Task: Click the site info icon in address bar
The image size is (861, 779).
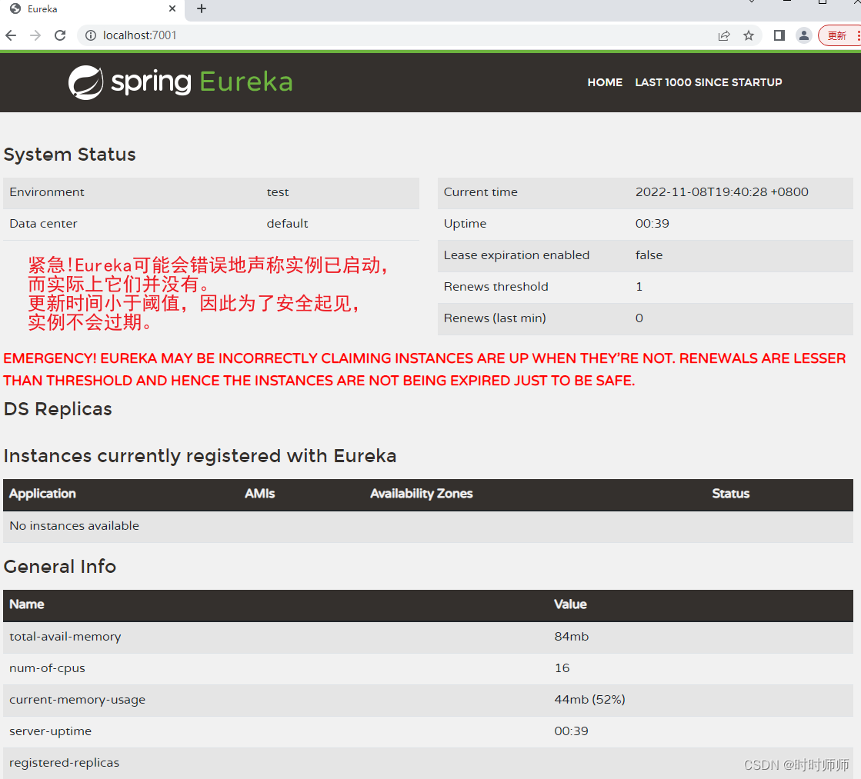Action: tap(91, 35)
